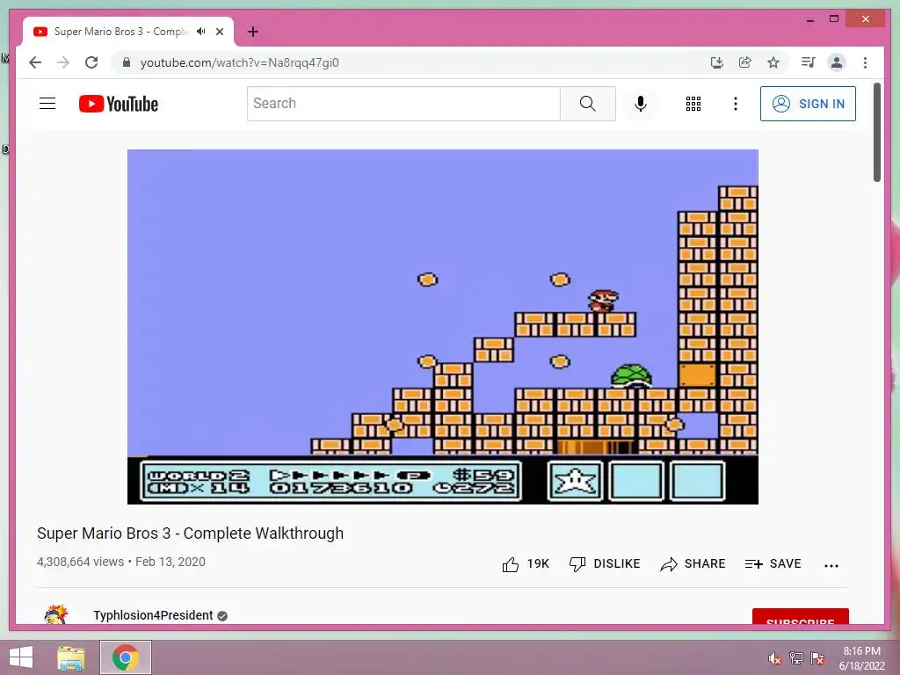Open the Chrome profile avatar
The image size is (900, 675).
(x=837, y=62)
